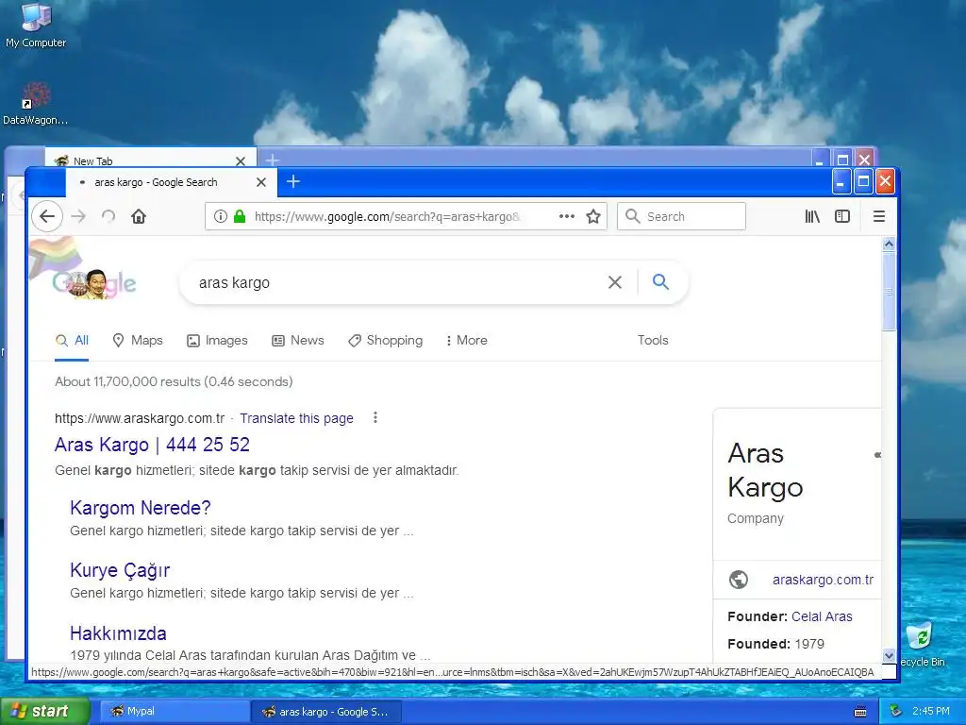Select the Recycle Bin desktop icon

(x=923, y=644)
